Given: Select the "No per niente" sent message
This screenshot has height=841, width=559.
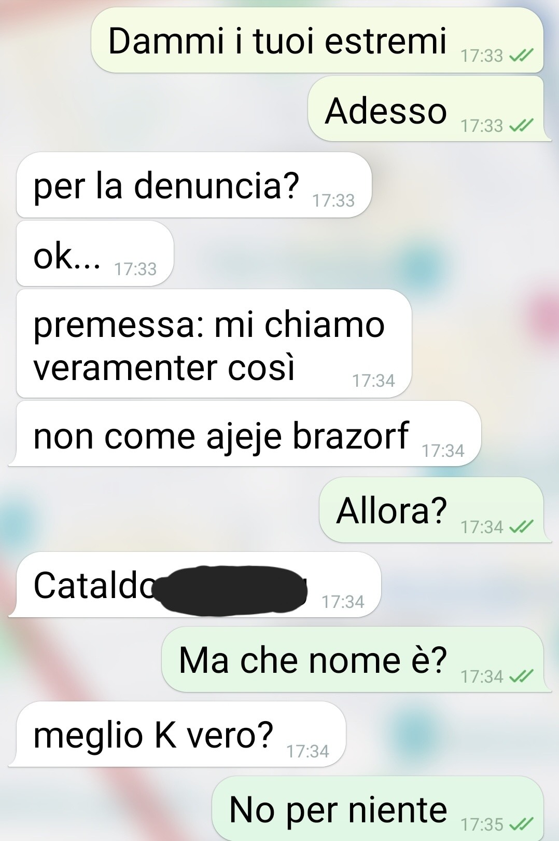Looking at the screenshot, I should click(x=378, y=809).
